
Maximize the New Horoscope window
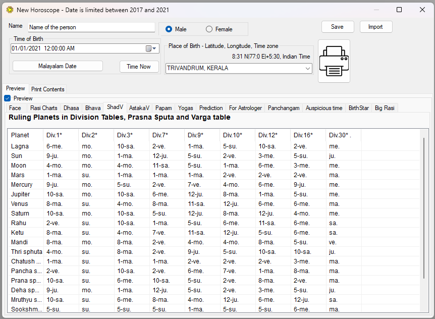pos(399,10)
